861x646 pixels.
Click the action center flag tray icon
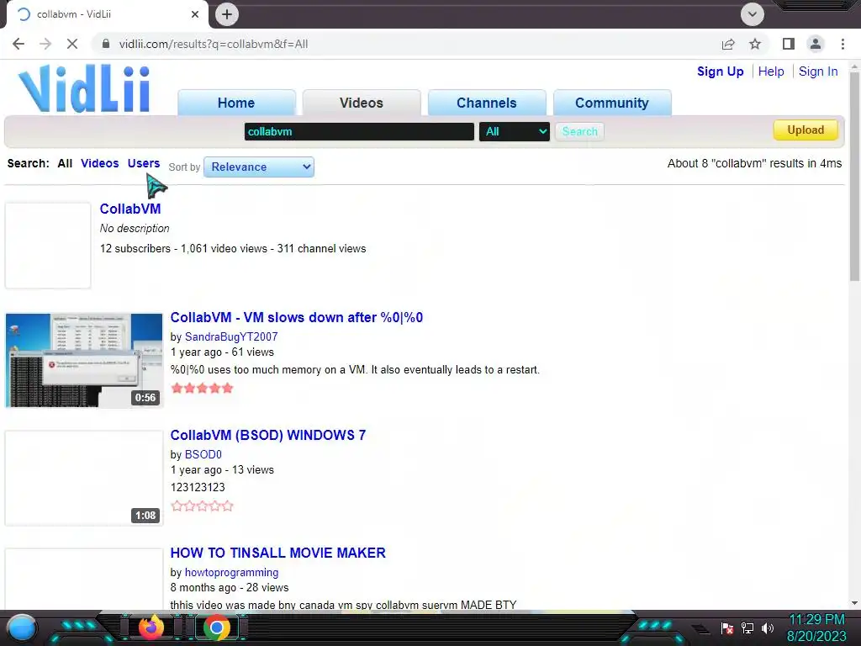point(727,627)
